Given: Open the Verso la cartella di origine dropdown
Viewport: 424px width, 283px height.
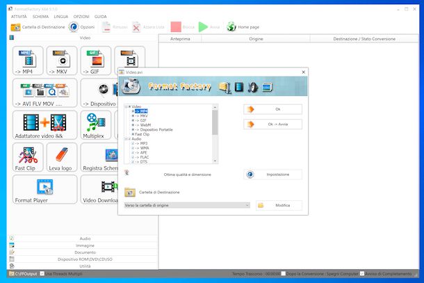Looking at the screenshot, I should (187, 205).
